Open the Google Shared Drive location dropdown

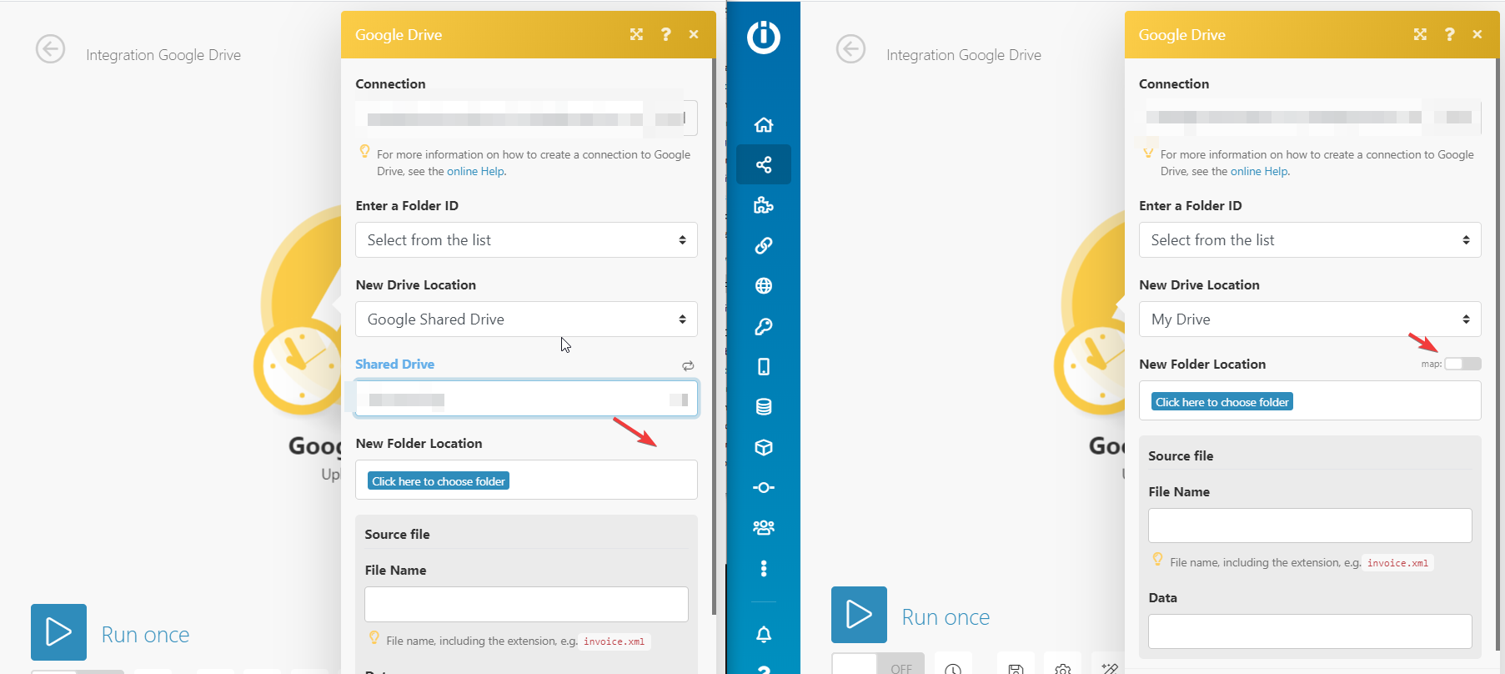pyautogui.click(x=526, y=319)
